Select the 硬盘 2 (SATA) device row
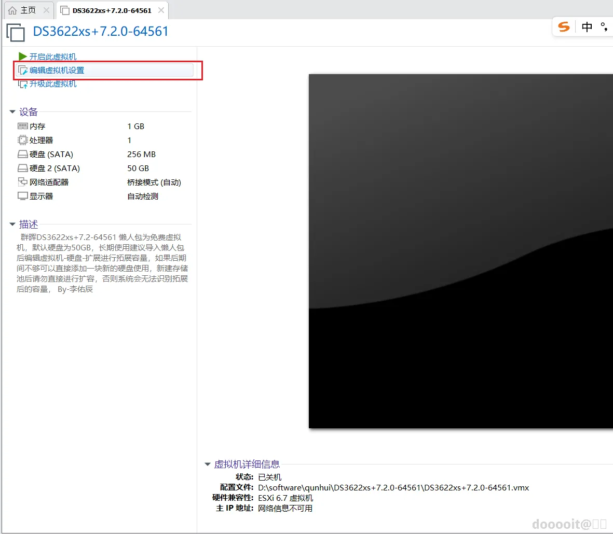Screen dimensions: 613x534 [x=104, y=168]
